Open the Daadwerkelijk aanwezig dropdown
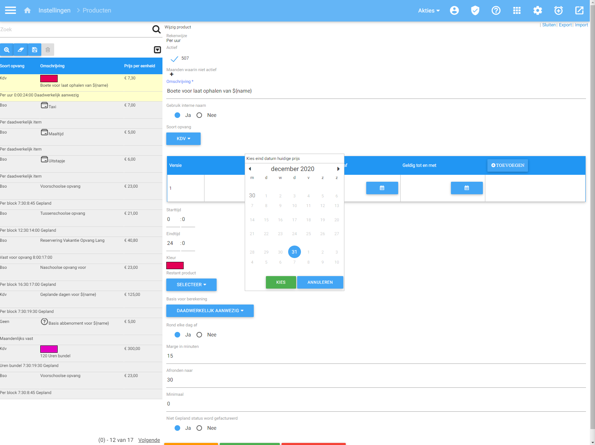Viewport: 595px width, 445px height. tap(210, 311)
